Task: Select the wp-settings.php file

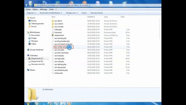Action: [60, 64]
